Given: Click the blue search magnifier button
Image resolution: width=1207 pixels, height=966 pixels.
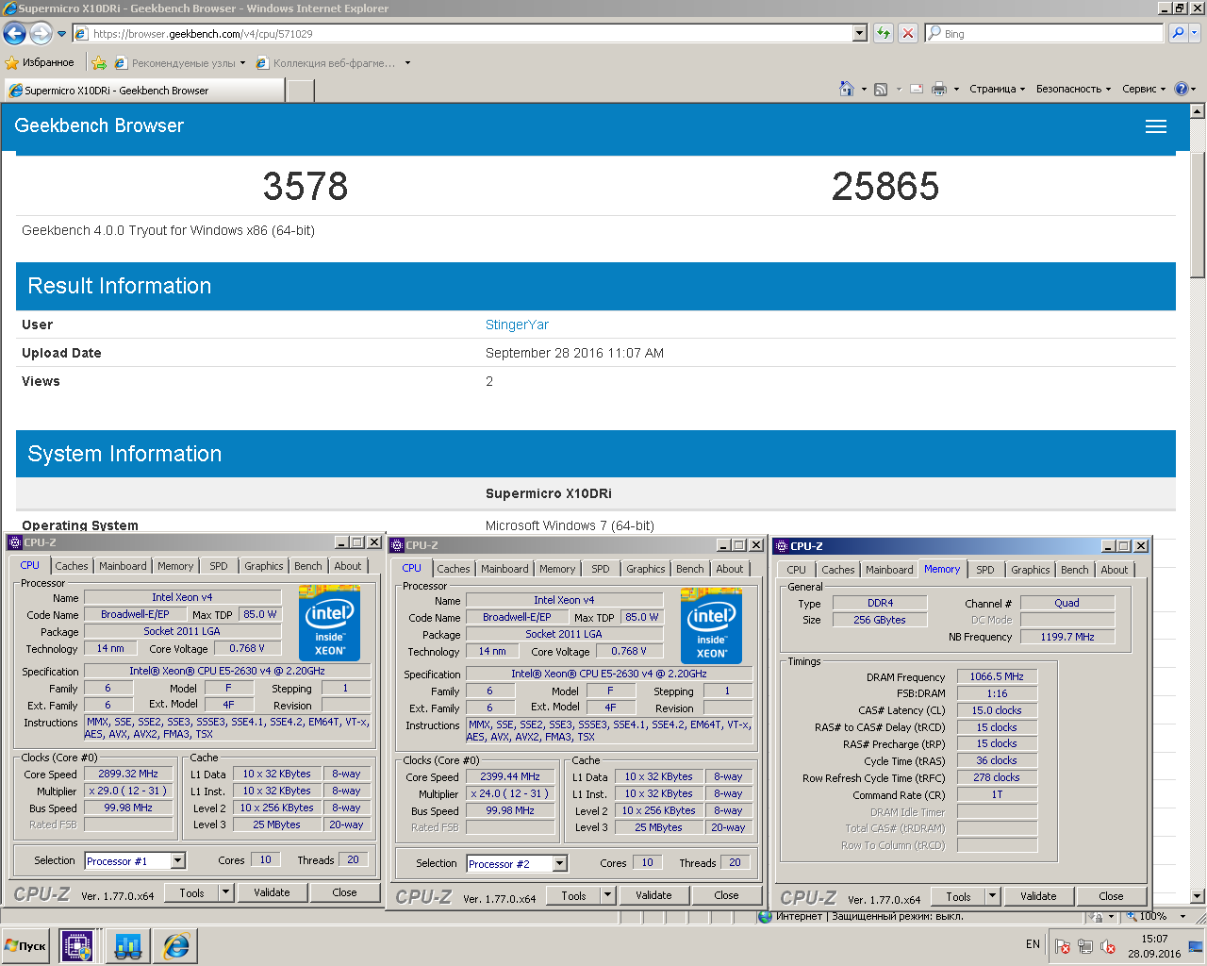Looking at the screenshot, I should [x=1178, y=33].
